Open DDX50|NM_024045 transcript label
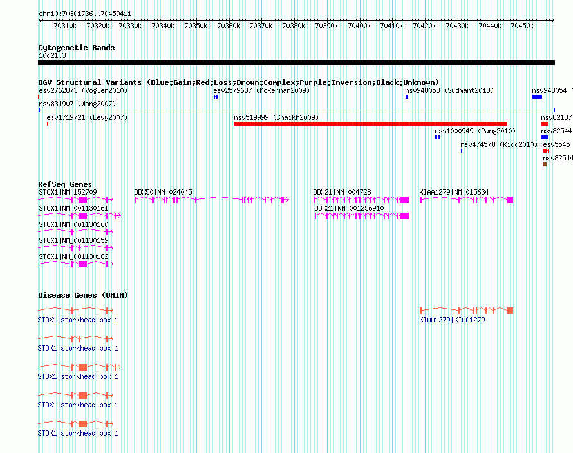Screen dimensions: 573x453 pyautogui.click(x=163, y=192)
